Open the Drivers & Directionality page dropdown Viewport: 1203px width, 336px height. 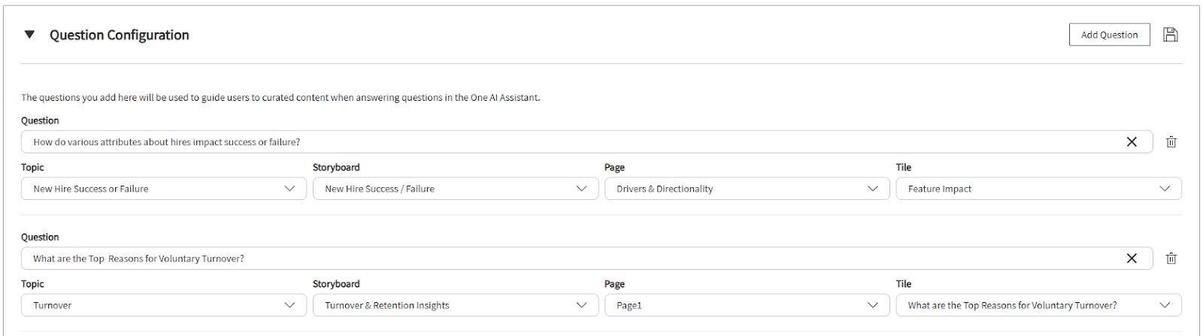click(x=747, y=189)
